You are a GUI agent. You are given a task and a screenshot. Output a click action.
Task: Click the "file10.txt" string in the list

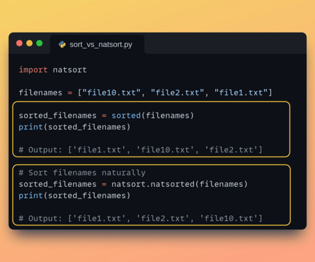coord(112,92)
